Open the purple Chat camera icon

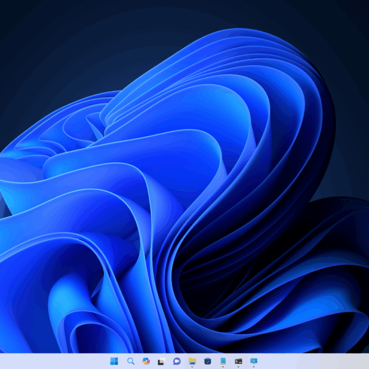[x=177, y=361]
